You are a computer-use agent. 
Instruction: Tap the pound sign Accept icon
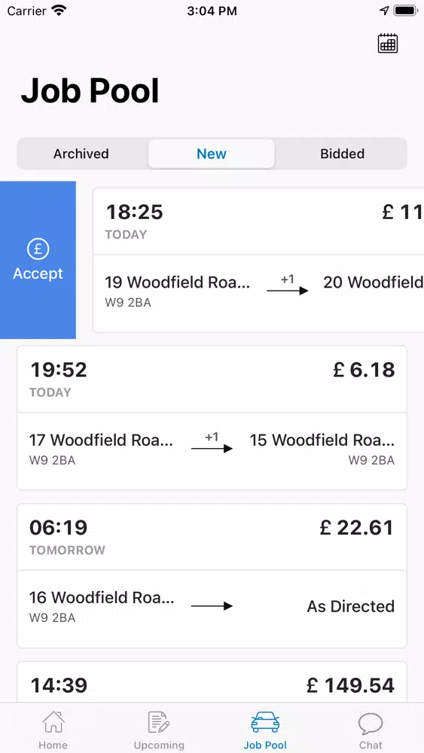[x=38, y=248]
